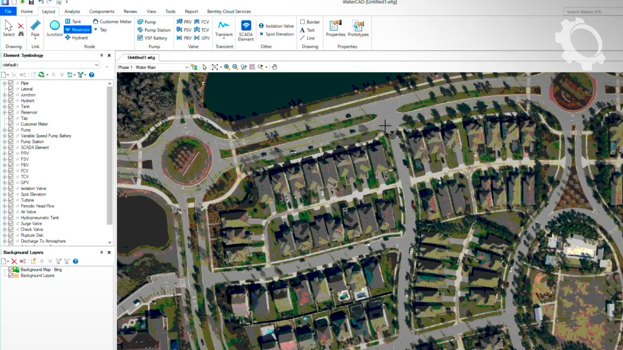Uncheck the Reservoir symbology checkbox
This screenshot has width=623, height=350.
11,112
